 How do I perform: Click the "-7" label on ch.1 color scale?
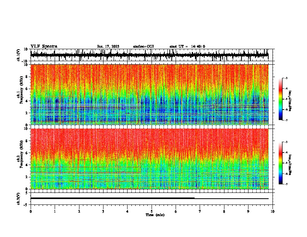(x=286, y=120)
